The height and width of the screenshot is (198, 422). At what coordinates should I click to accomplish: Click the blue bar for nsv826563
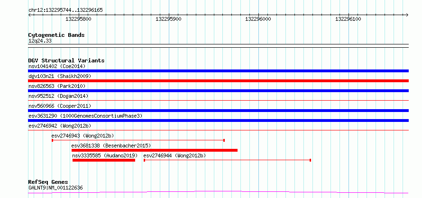[218, 91]
